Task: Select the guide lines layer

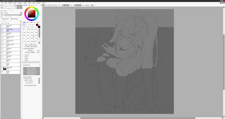Action: 10,61
